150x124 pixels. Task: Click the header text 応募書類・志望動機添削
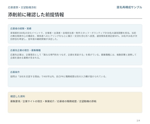[22, 8]
